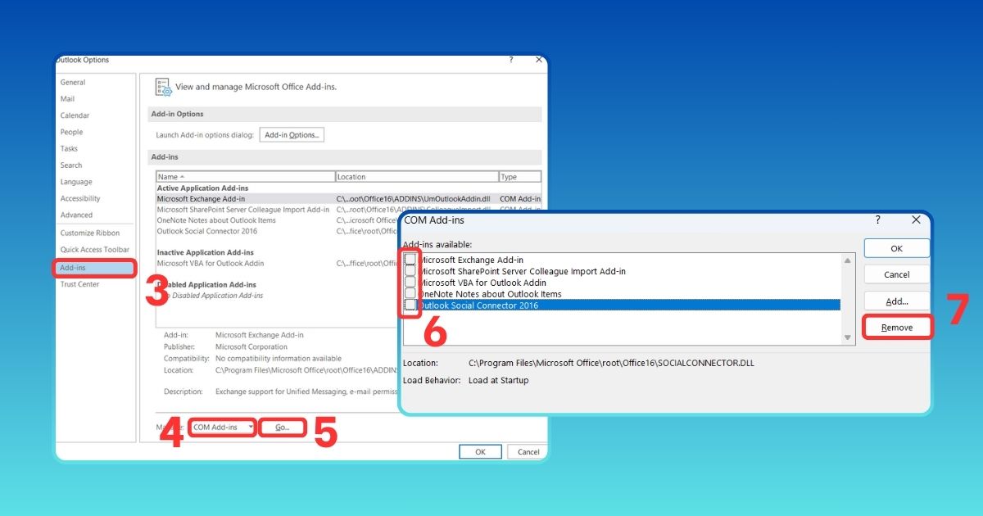Click the scrollbar in the add-ins available list
The image size is (983, 516).
tap(849, 295)
